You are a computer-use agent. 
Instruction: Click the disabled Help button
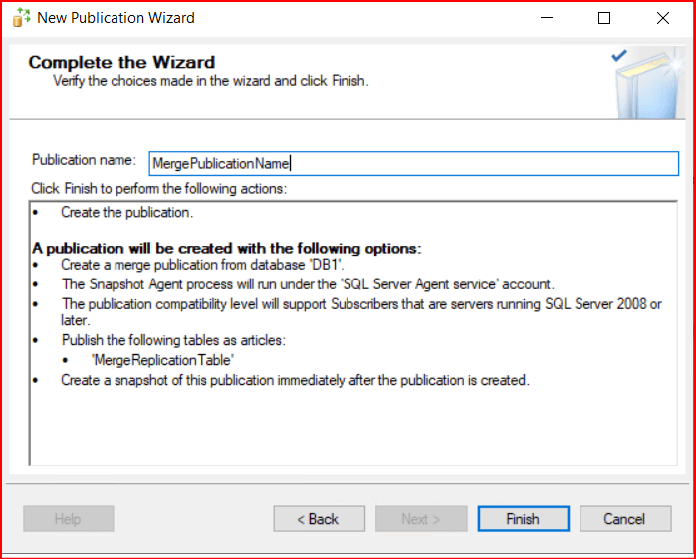click(x=68, y=519)
